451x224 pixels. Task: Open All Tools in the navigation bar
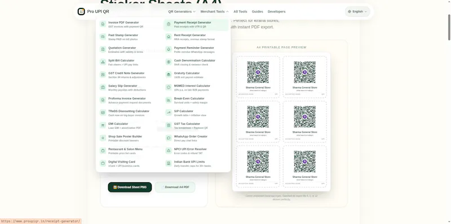click(240, 11)
